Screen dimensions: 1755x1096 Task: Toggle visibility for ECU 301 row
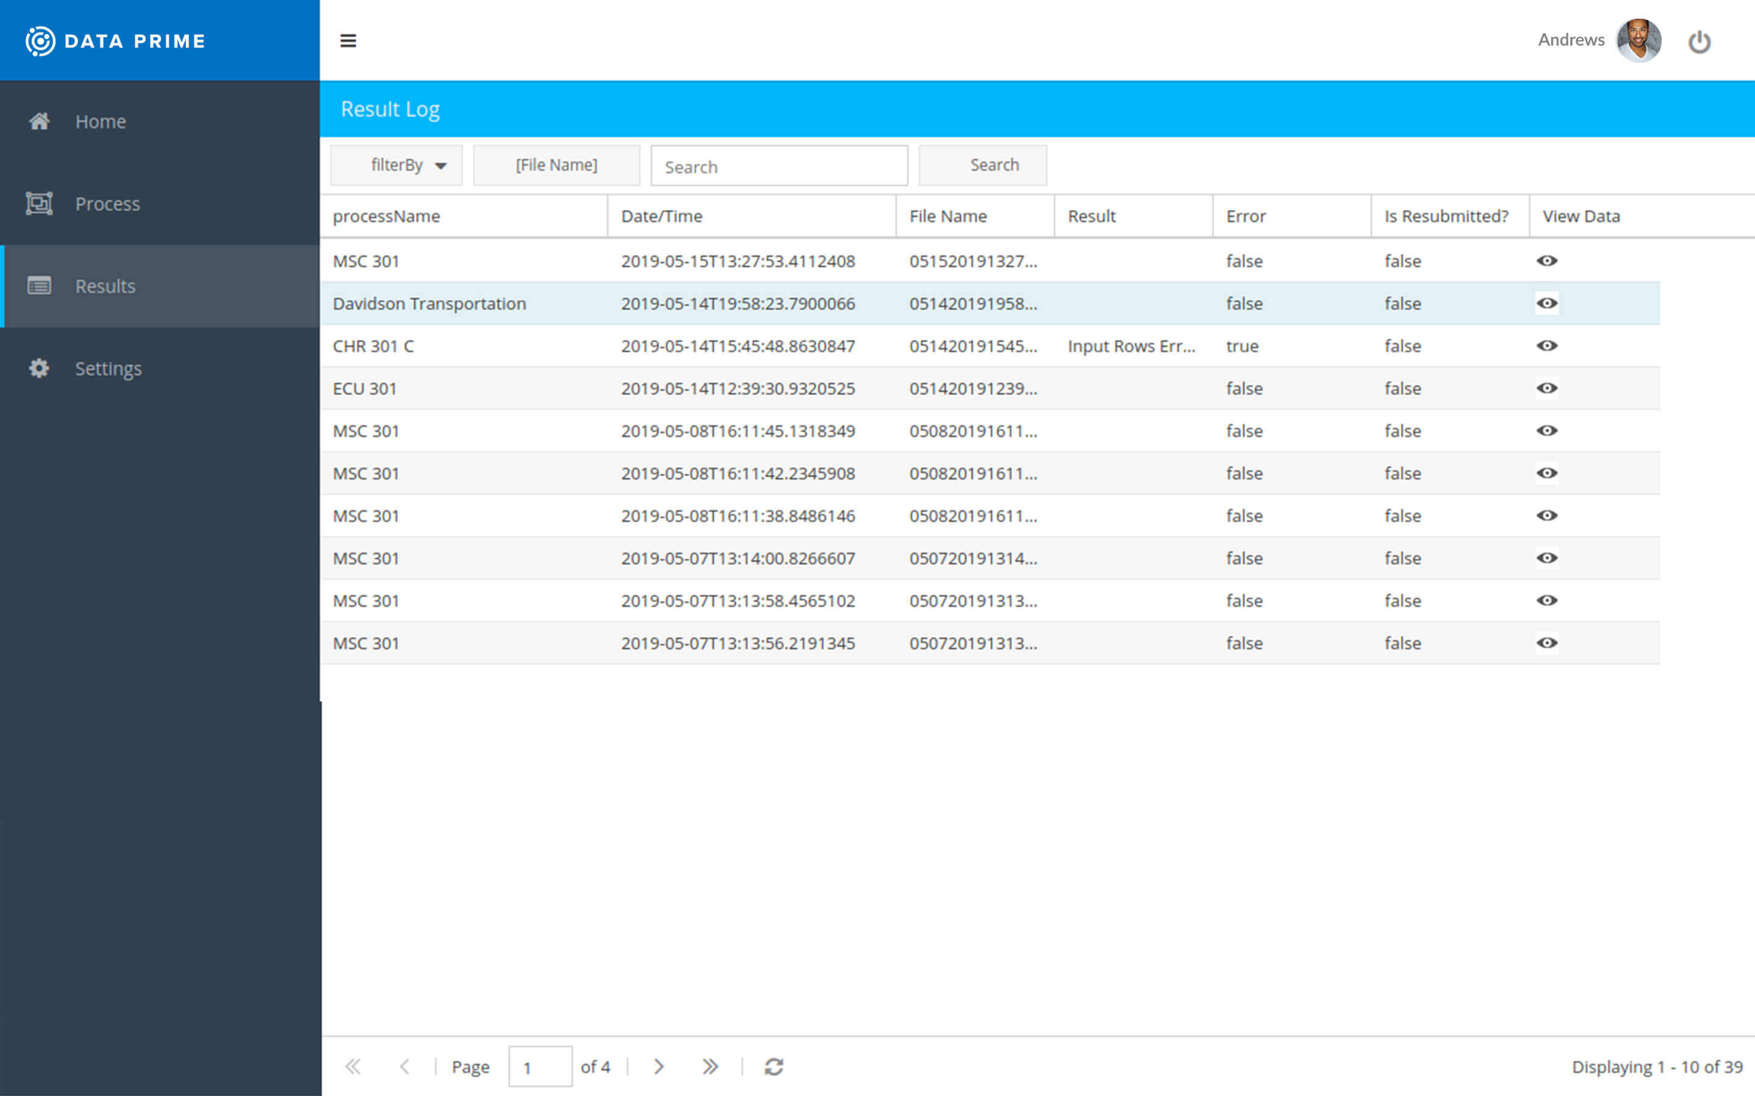[x=1548, y=388]
